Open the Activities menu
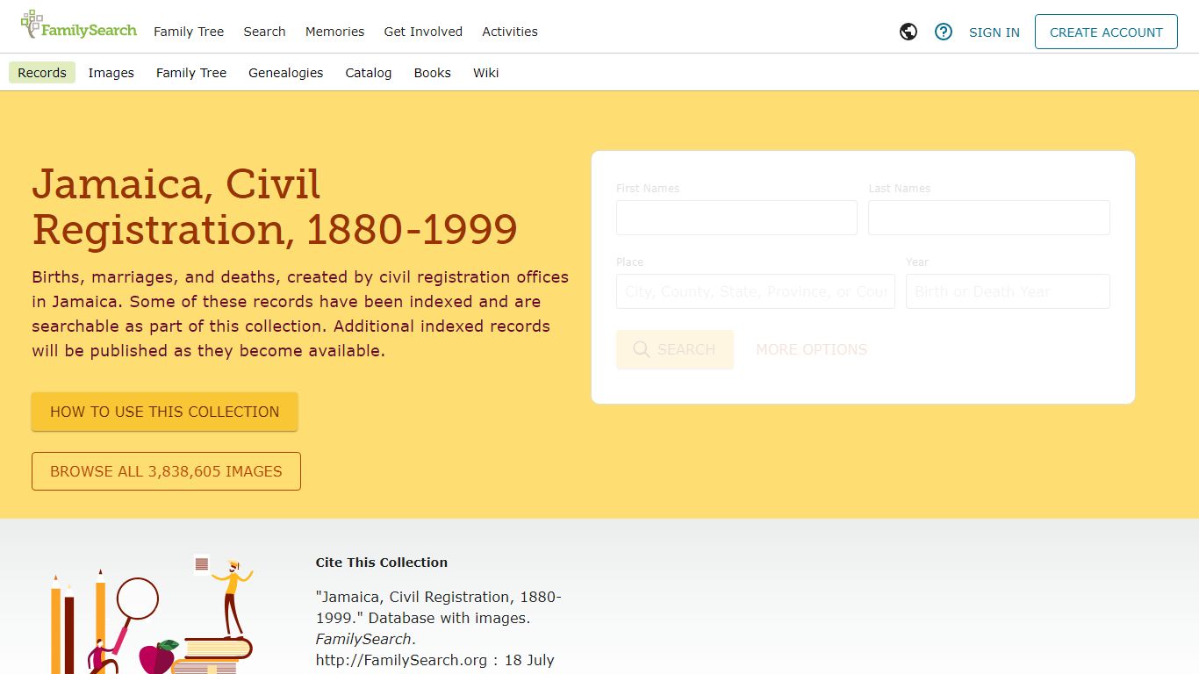 (x=510, y=32)
